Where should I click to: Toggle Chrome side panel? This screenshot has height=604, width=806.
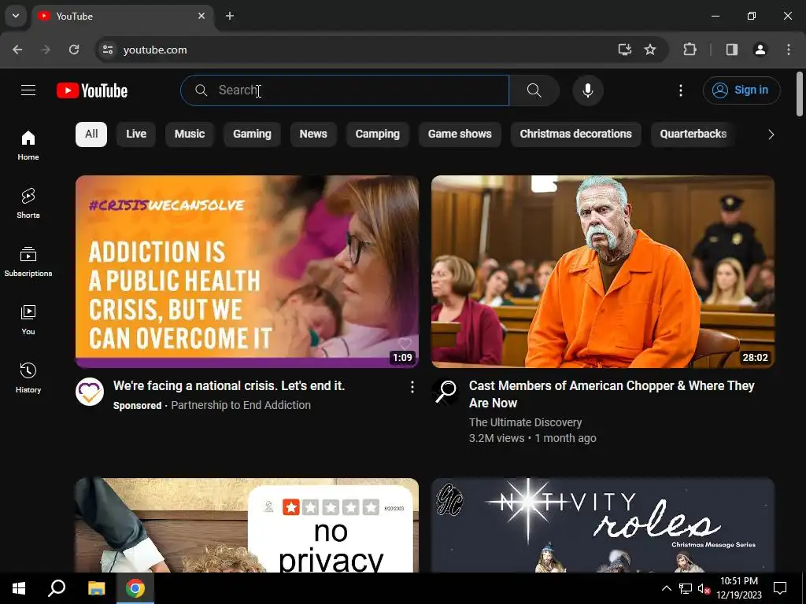(732, 50)
